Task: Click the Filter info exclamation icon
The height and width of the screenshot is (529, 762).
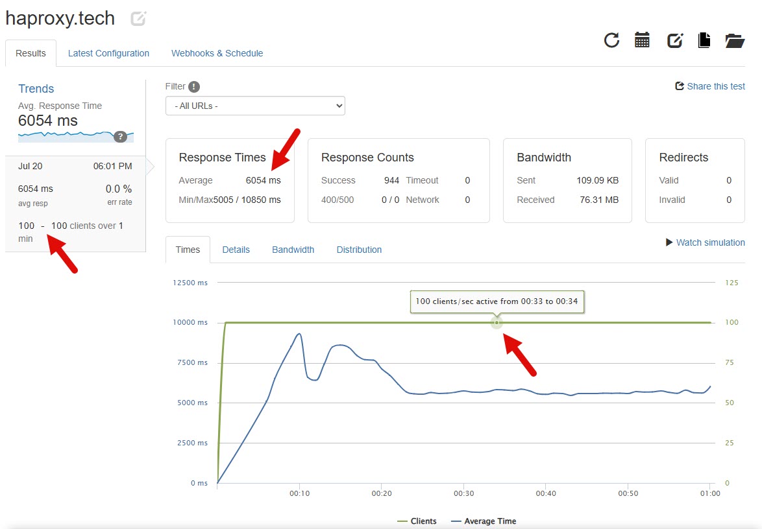Action: coord(194,87)
